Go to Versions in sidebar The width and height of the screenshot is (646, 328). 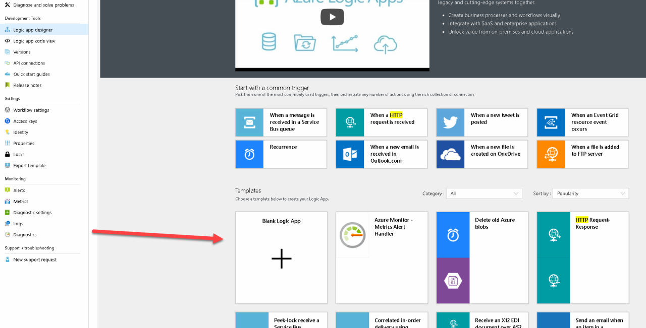coord(22,52)
